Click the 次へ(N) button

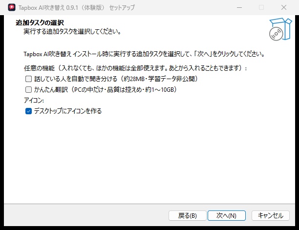(227, 216)
